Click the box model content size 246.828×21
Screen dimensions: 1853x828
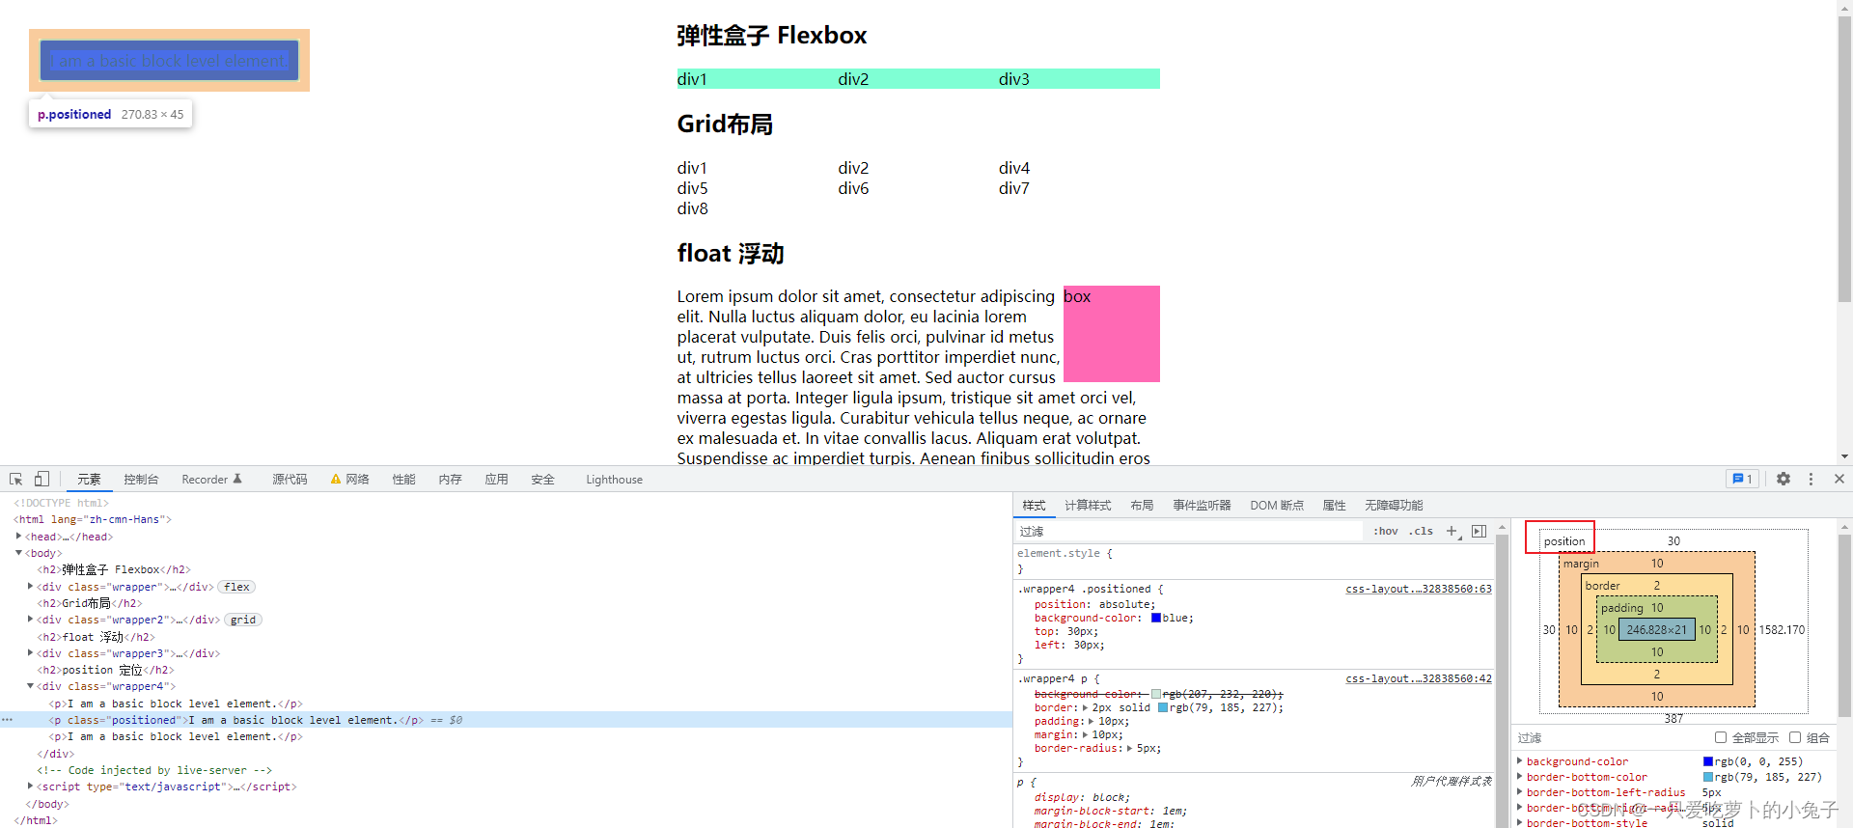1656,629
